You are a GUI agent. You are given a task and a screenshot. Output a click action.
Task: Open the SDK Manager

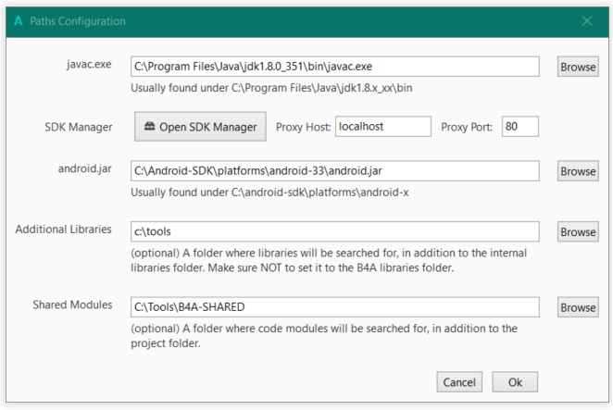[x=201, y=127]
